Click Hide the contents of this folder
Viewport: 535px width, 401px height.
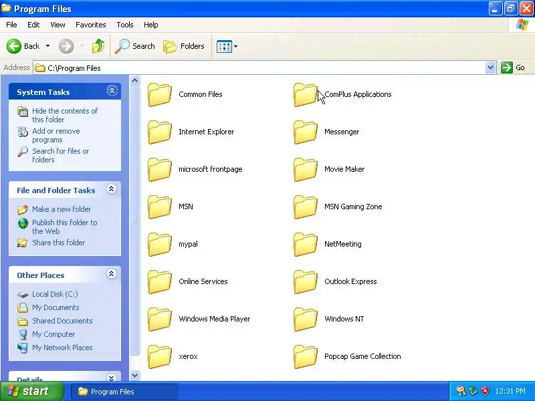65,115
